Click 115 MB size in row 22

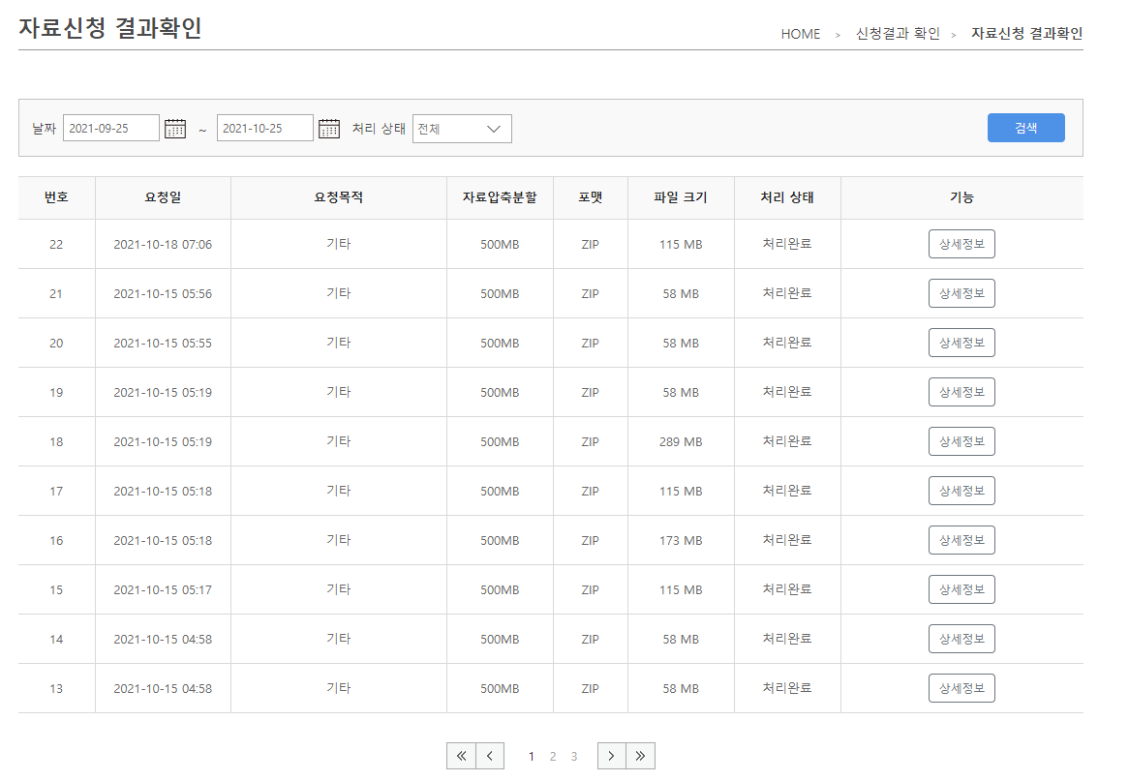click(681, 245)
